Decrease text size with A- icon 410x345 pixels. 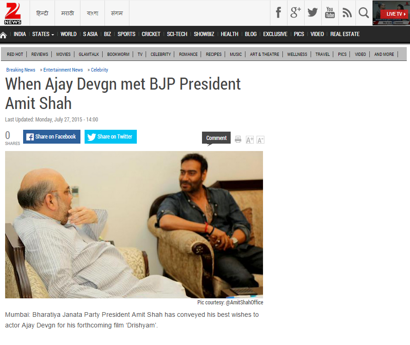[260, 140]
